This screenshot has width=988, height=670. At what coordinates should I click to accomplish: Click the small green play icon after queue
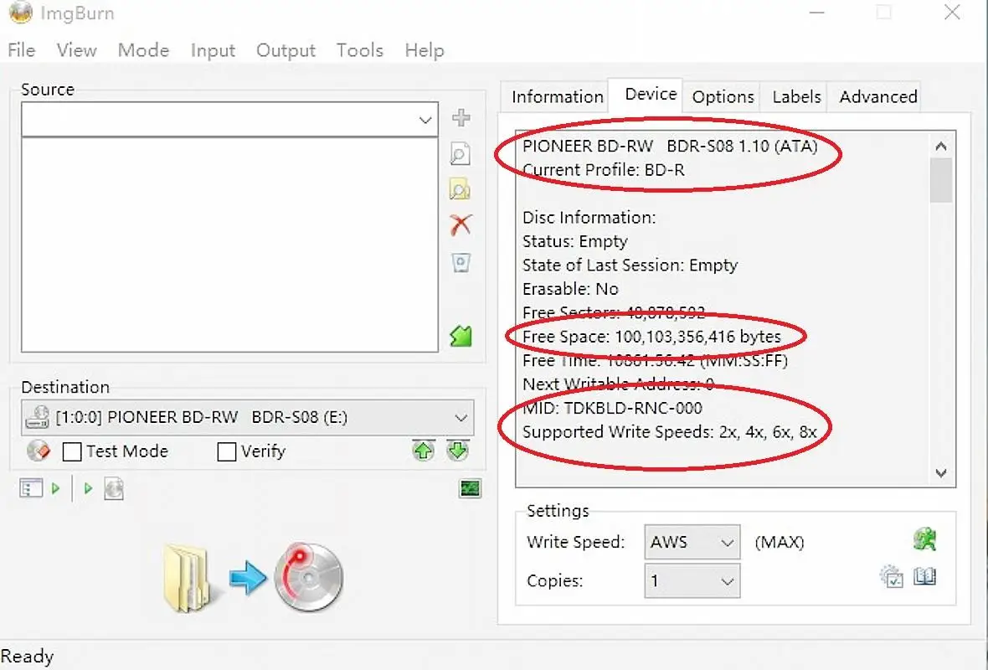click(55, 488)
